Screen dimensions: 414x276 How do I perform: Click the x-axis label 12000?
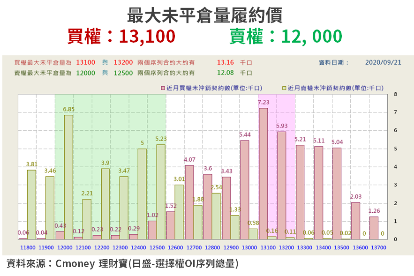click(65, 248)
